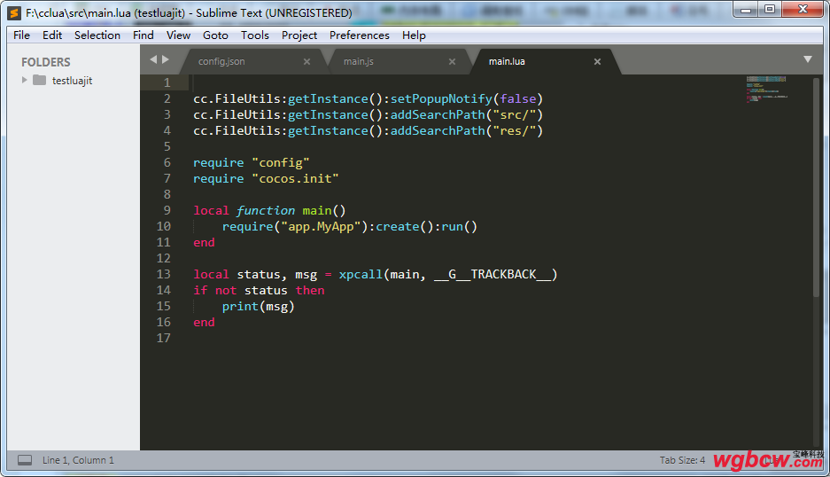
Task: Open the Goto menu
Action: coord(215,35)
